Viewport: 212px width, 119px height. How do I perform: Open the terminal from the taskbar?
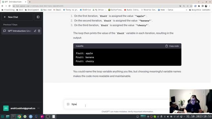13,117
